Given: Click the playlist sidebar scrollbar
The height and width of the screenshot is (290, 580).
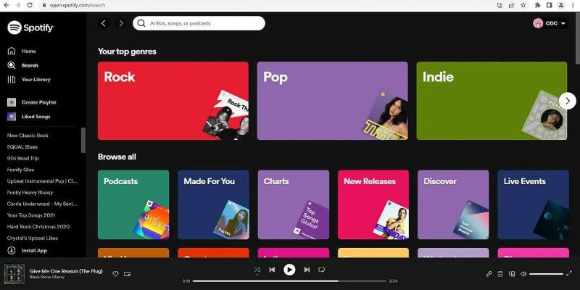Looking at the screenshot, I should tap(83, 140).
